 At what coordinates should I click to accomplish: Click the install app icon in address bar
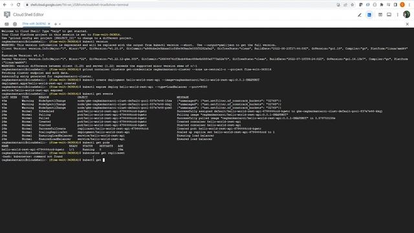338,5
